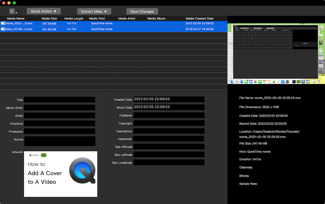The width and height of the screenshot is (325, 204).
Task: Click the Gps Latitude field
Action: [169, 154]
